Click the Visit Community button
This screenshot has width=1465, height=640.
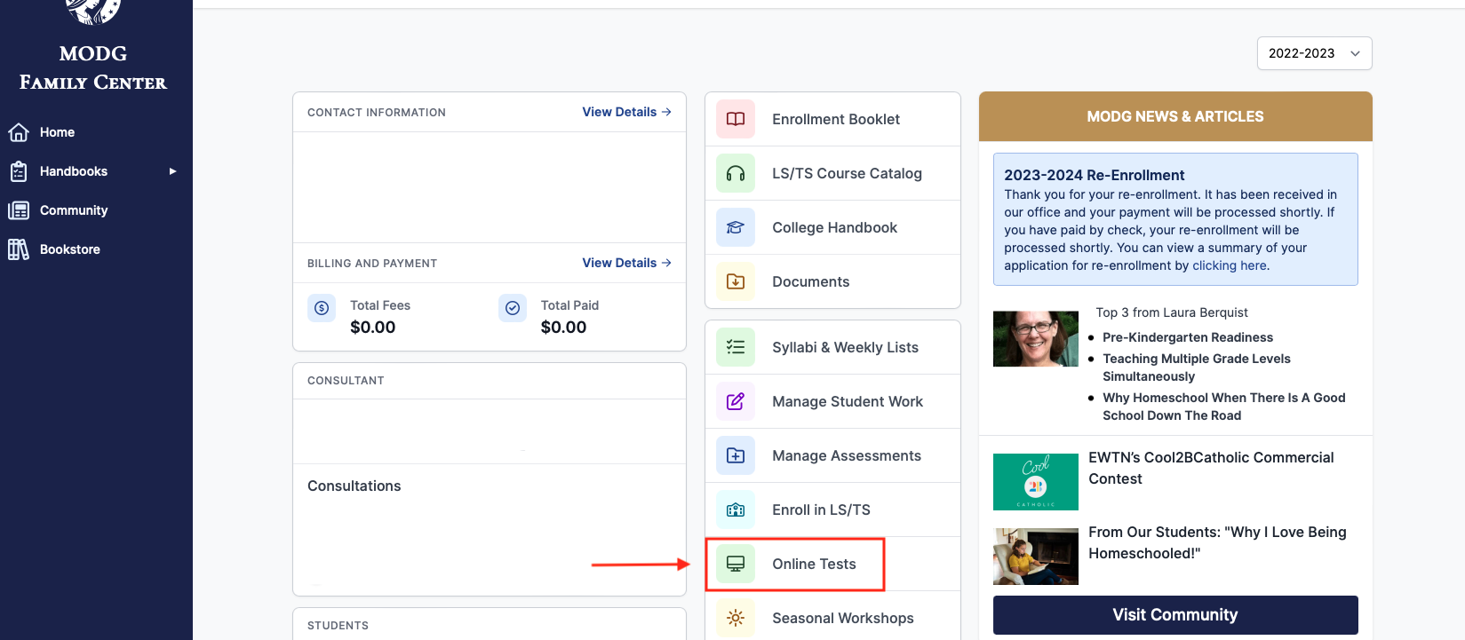pyautogui.click(x=1175, y=615)
